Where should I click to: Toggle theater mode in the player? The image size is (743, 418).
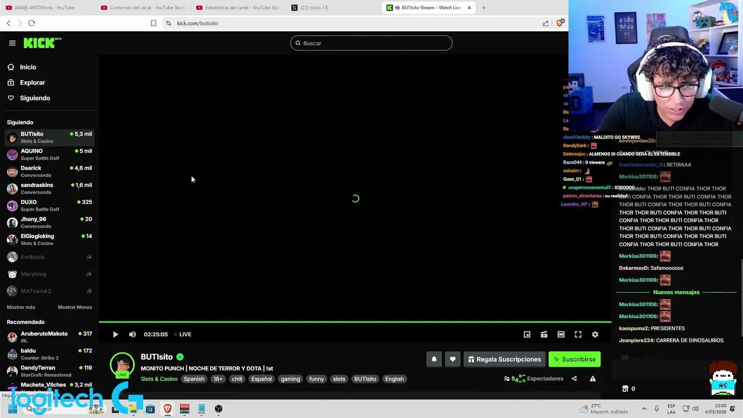coord(544,334)
